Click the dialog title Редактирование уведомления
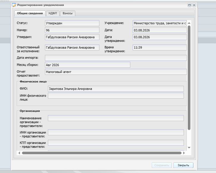Viewport: 216px width, 173px height. click(x=40, y=5)
